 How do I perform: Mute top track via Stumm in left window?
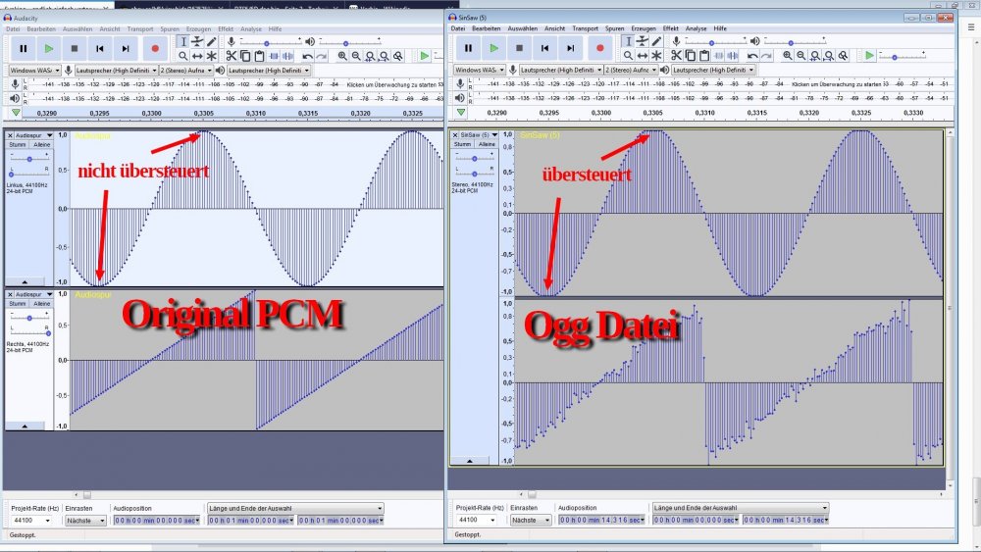19,144
